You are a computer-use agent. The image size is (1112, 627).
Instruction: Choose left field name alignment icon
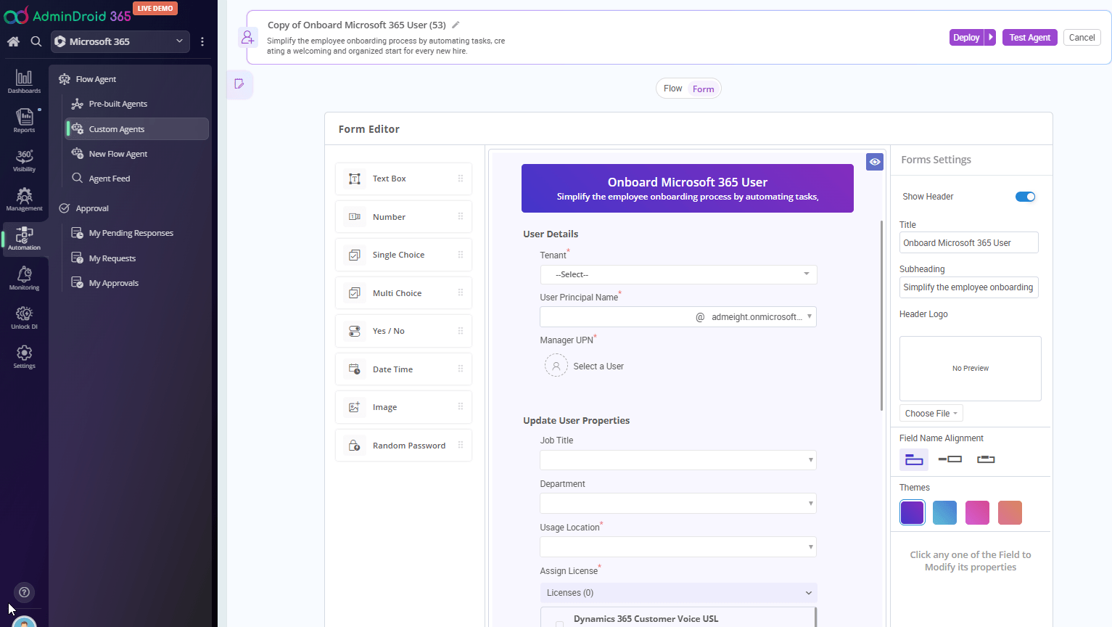(x=950, y=459)
